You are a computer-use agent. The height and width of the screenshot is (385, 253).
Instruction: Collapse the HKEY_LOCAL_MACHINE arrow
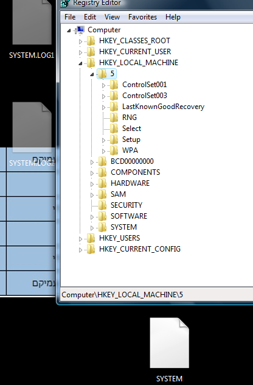click(80, 63)
